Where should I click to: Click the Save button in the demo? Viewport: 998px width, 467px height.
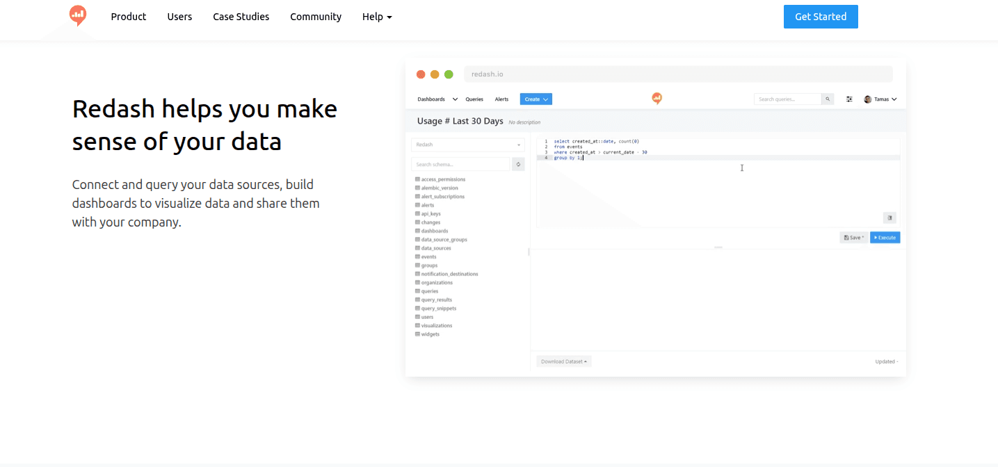[x=853, y=238]
